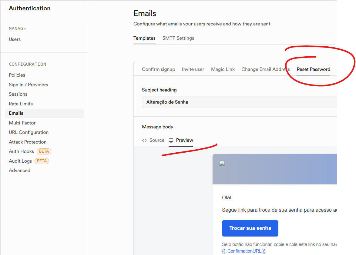This screenshot has height=255, width=356.
Task: Click the Subject heading input field
Action: point(240,102)
